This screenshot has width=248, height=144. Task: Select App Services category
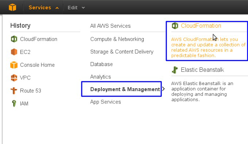[105, 102]
